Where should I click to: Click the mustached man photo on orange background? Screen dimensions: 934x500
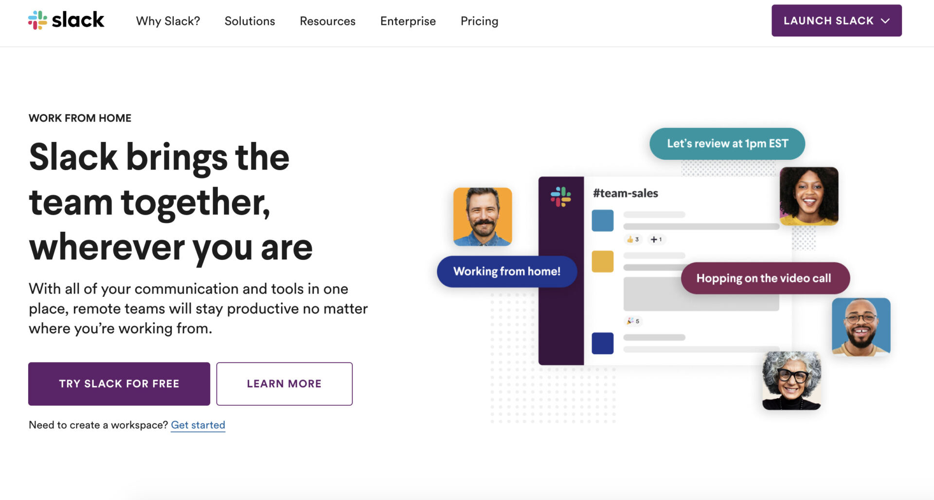point(483,217)
